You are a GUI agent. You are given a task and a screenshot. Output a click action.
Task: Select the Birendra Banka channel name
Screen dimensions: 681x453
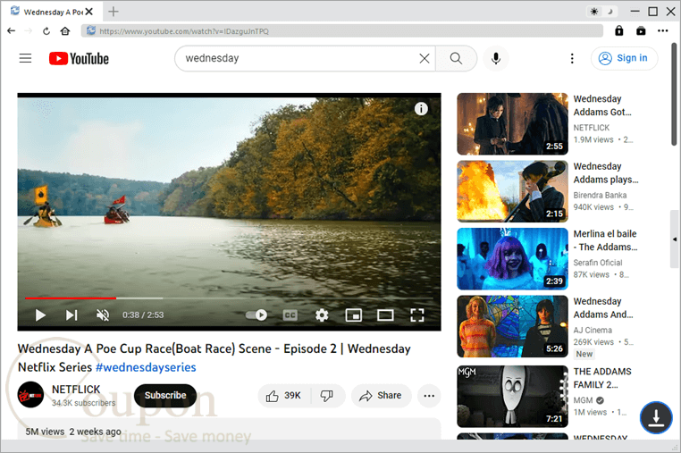[x=600, y=195]
